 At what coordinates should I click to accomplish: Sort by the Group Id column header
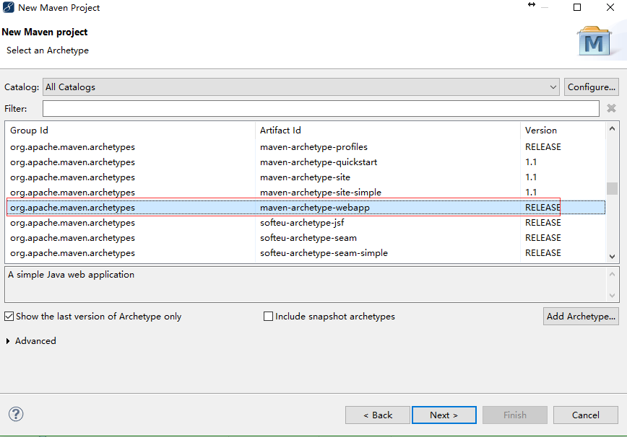pos(131,130)
